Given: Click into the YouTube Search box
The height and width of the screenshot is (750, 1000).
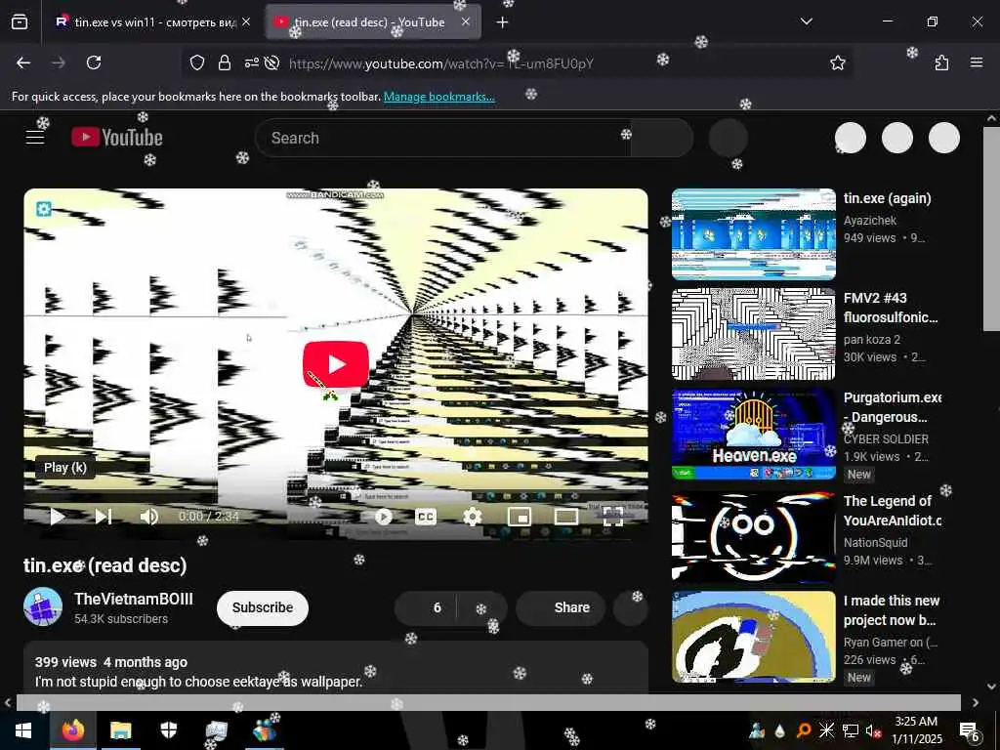Looking at the screenshot, I should [443, 138].
